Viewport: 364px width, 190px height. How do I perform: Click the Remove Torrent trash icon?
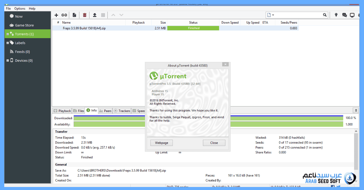pos(84,15)
